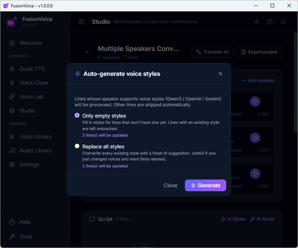Go back using the left arrow icon

(87, 52)
